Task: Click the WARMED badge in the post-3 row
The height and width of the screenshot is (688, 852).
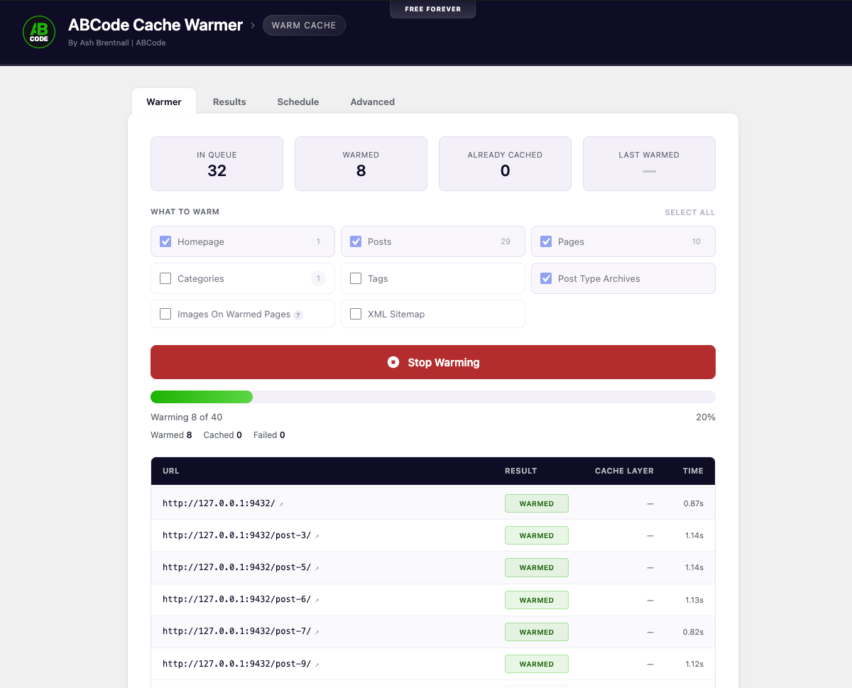Action: [537, 535]
